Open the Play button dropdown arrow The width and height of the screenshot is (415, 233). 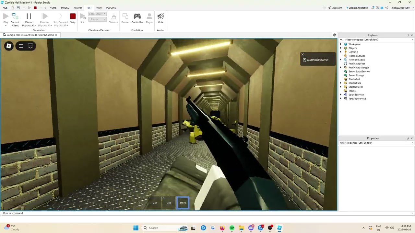[x=6, y=26]
